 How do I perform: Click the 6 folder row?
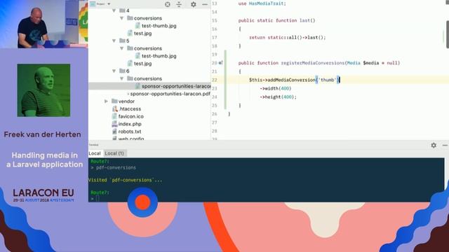coord(149,71)
